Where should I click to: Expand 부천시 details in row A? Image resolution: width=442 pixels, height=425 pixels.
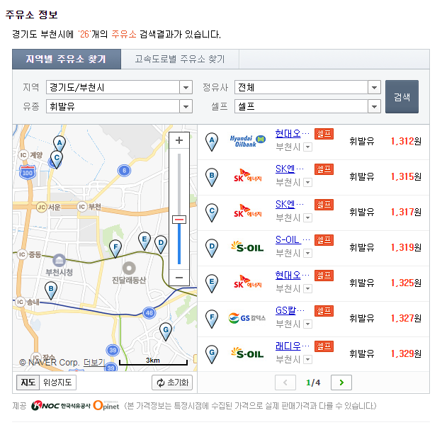click(308, 147)
